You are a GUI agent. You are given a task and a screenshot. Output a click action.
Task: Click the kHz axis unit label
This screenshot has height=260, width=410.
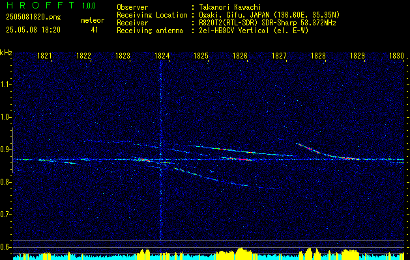pyautogui.click(x=6, y=53)
